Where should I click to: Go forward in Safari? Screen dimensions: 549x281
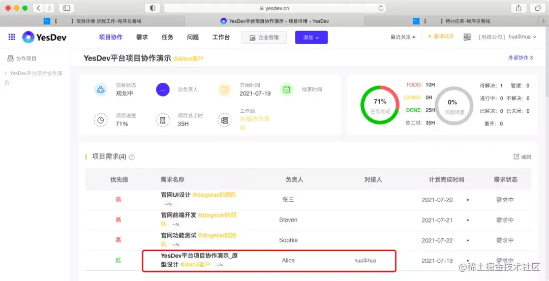(49, 8)
